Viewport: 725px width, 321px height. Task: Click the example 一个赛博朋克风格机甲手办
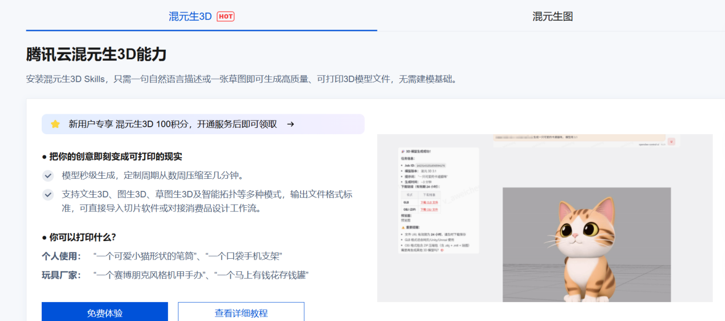150,275
